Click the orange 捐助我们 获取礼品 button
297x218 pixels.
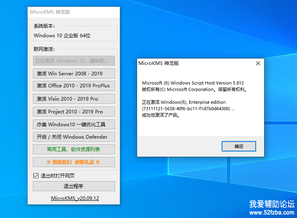click(x=74, y=162)
